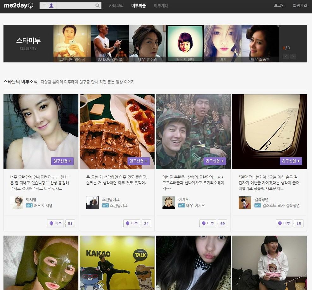The width and height of the screenshot is (312, 290).
Task: Click the purple person icon in search box
Action: (52, 6)
